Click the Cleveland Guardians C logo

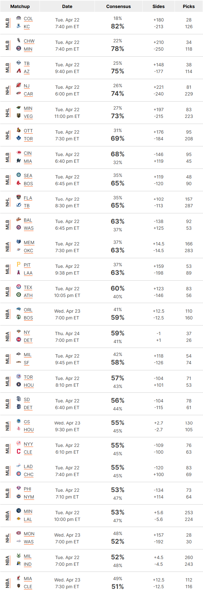[19, 451]
